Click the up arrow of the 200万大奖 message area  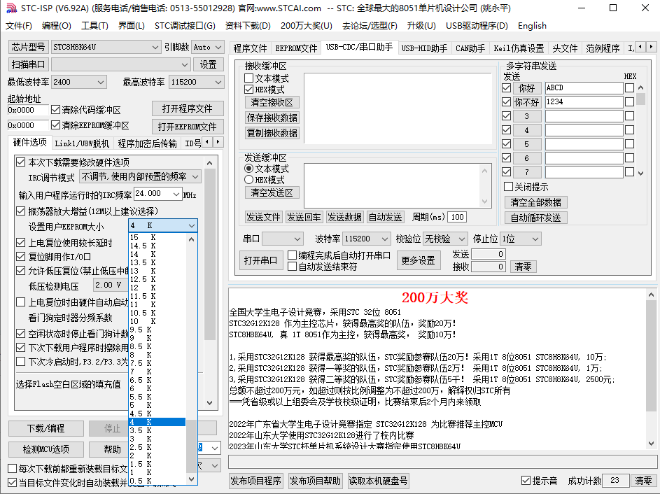pyautogui.click(x=651, y=295)
